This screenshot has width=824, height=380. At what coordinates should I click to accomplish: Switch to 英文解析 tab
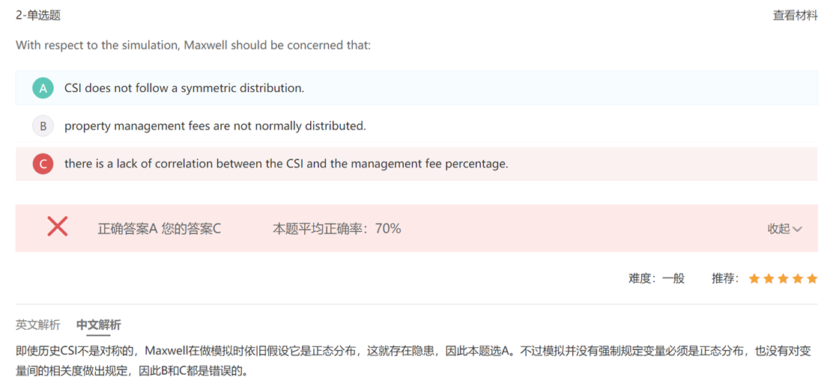click(38, 325)
